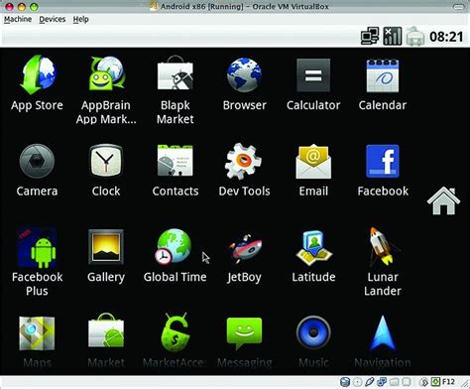Click the network computers status icon
This screenshot has height=389, width=470.
pyautogui.click(x=370, y=36)
